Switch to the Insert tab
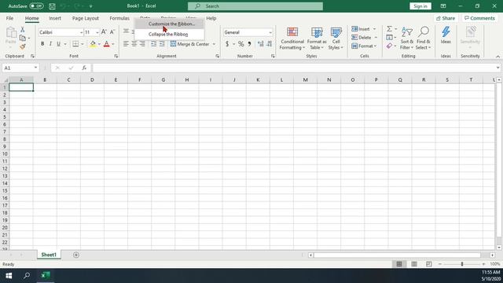This screenshot has height=283, width=503. [55, 18]
